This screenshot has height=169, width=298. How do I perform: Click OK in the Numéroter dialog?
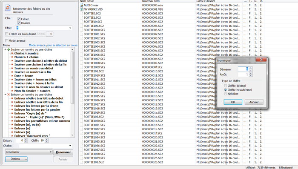pyautogui.click(x=233, y=102)
